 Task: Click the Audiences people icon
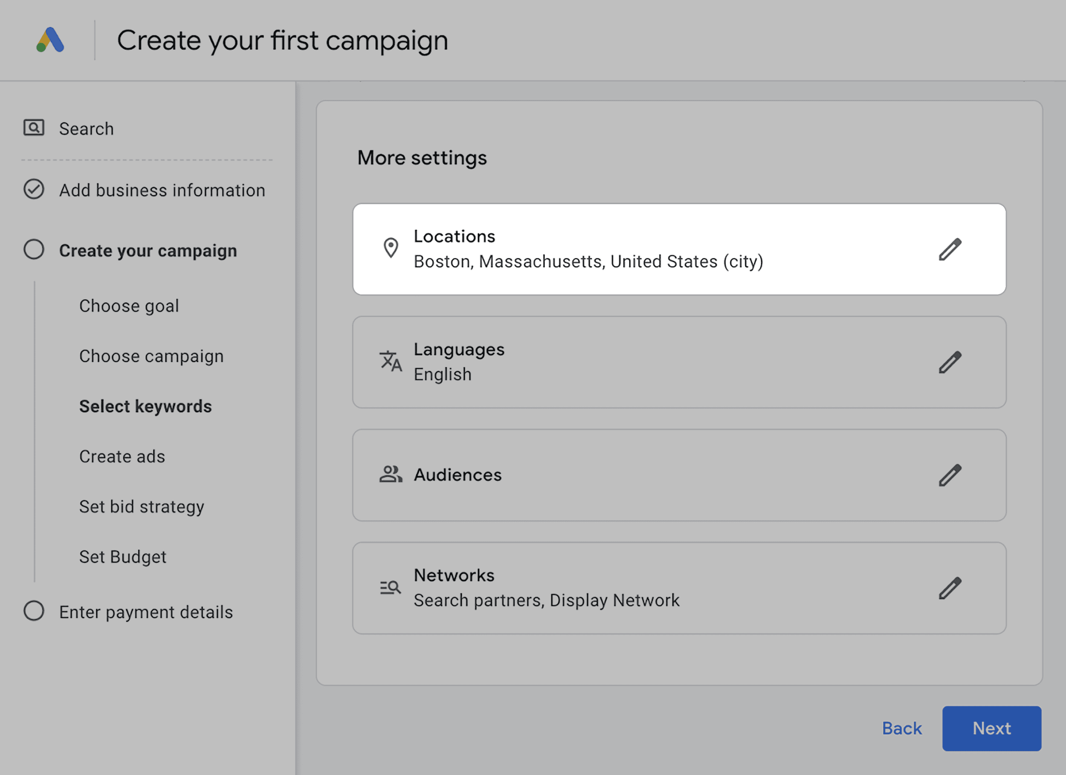(391, 474)
